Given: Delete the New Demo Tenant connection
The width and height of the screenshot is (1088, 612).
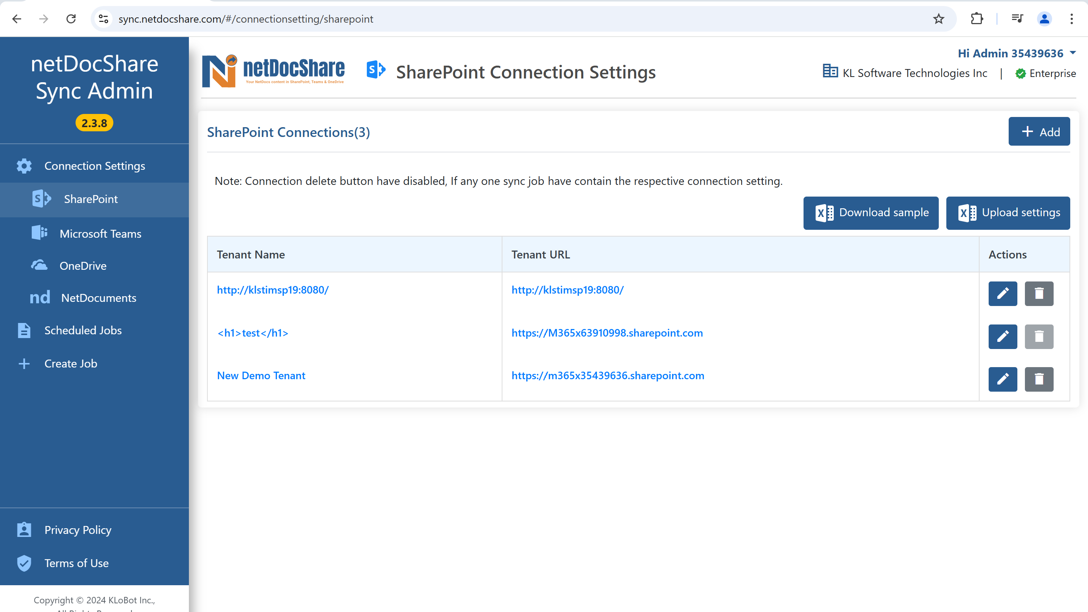Looking at the screenshot, I should coord(1039,379).
